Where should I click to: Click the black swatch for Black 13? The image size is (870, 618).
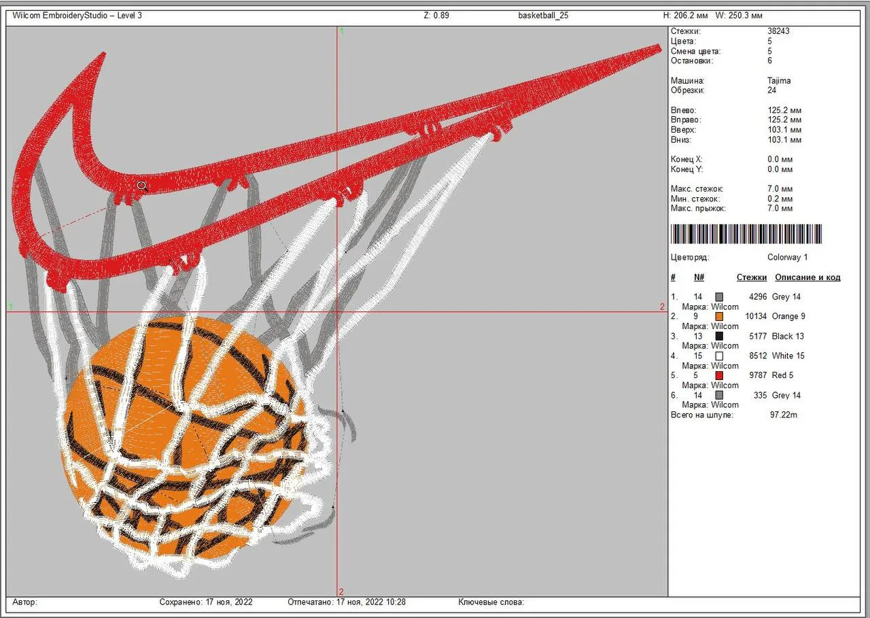pos(719,337)
